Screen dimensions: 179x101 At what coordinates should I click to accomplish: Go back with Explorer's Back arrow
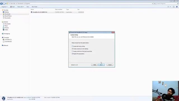(1, 4)
